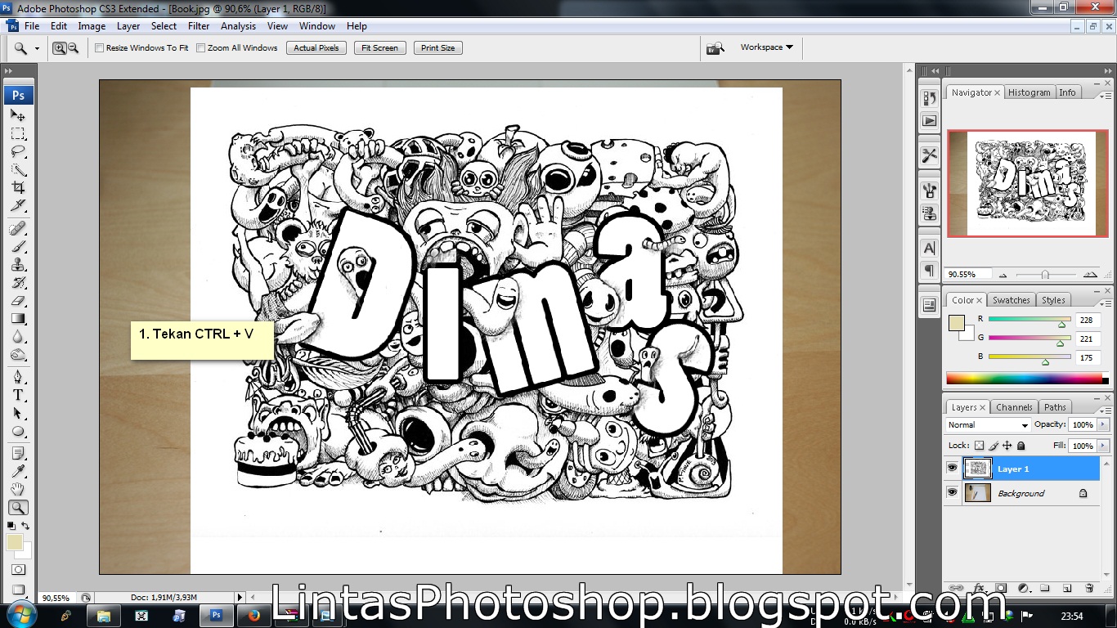The width and height of the screenshot is (1117, 628).
Task: Select the Eyedropper tool
Action: [x=18, y=471]
